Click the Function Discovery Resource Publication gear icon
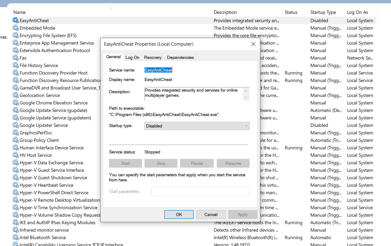 [x=15, y=80]
